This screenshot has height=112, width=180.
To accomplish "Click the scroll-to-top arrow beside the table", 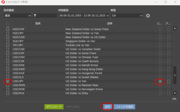I will 175,28.
